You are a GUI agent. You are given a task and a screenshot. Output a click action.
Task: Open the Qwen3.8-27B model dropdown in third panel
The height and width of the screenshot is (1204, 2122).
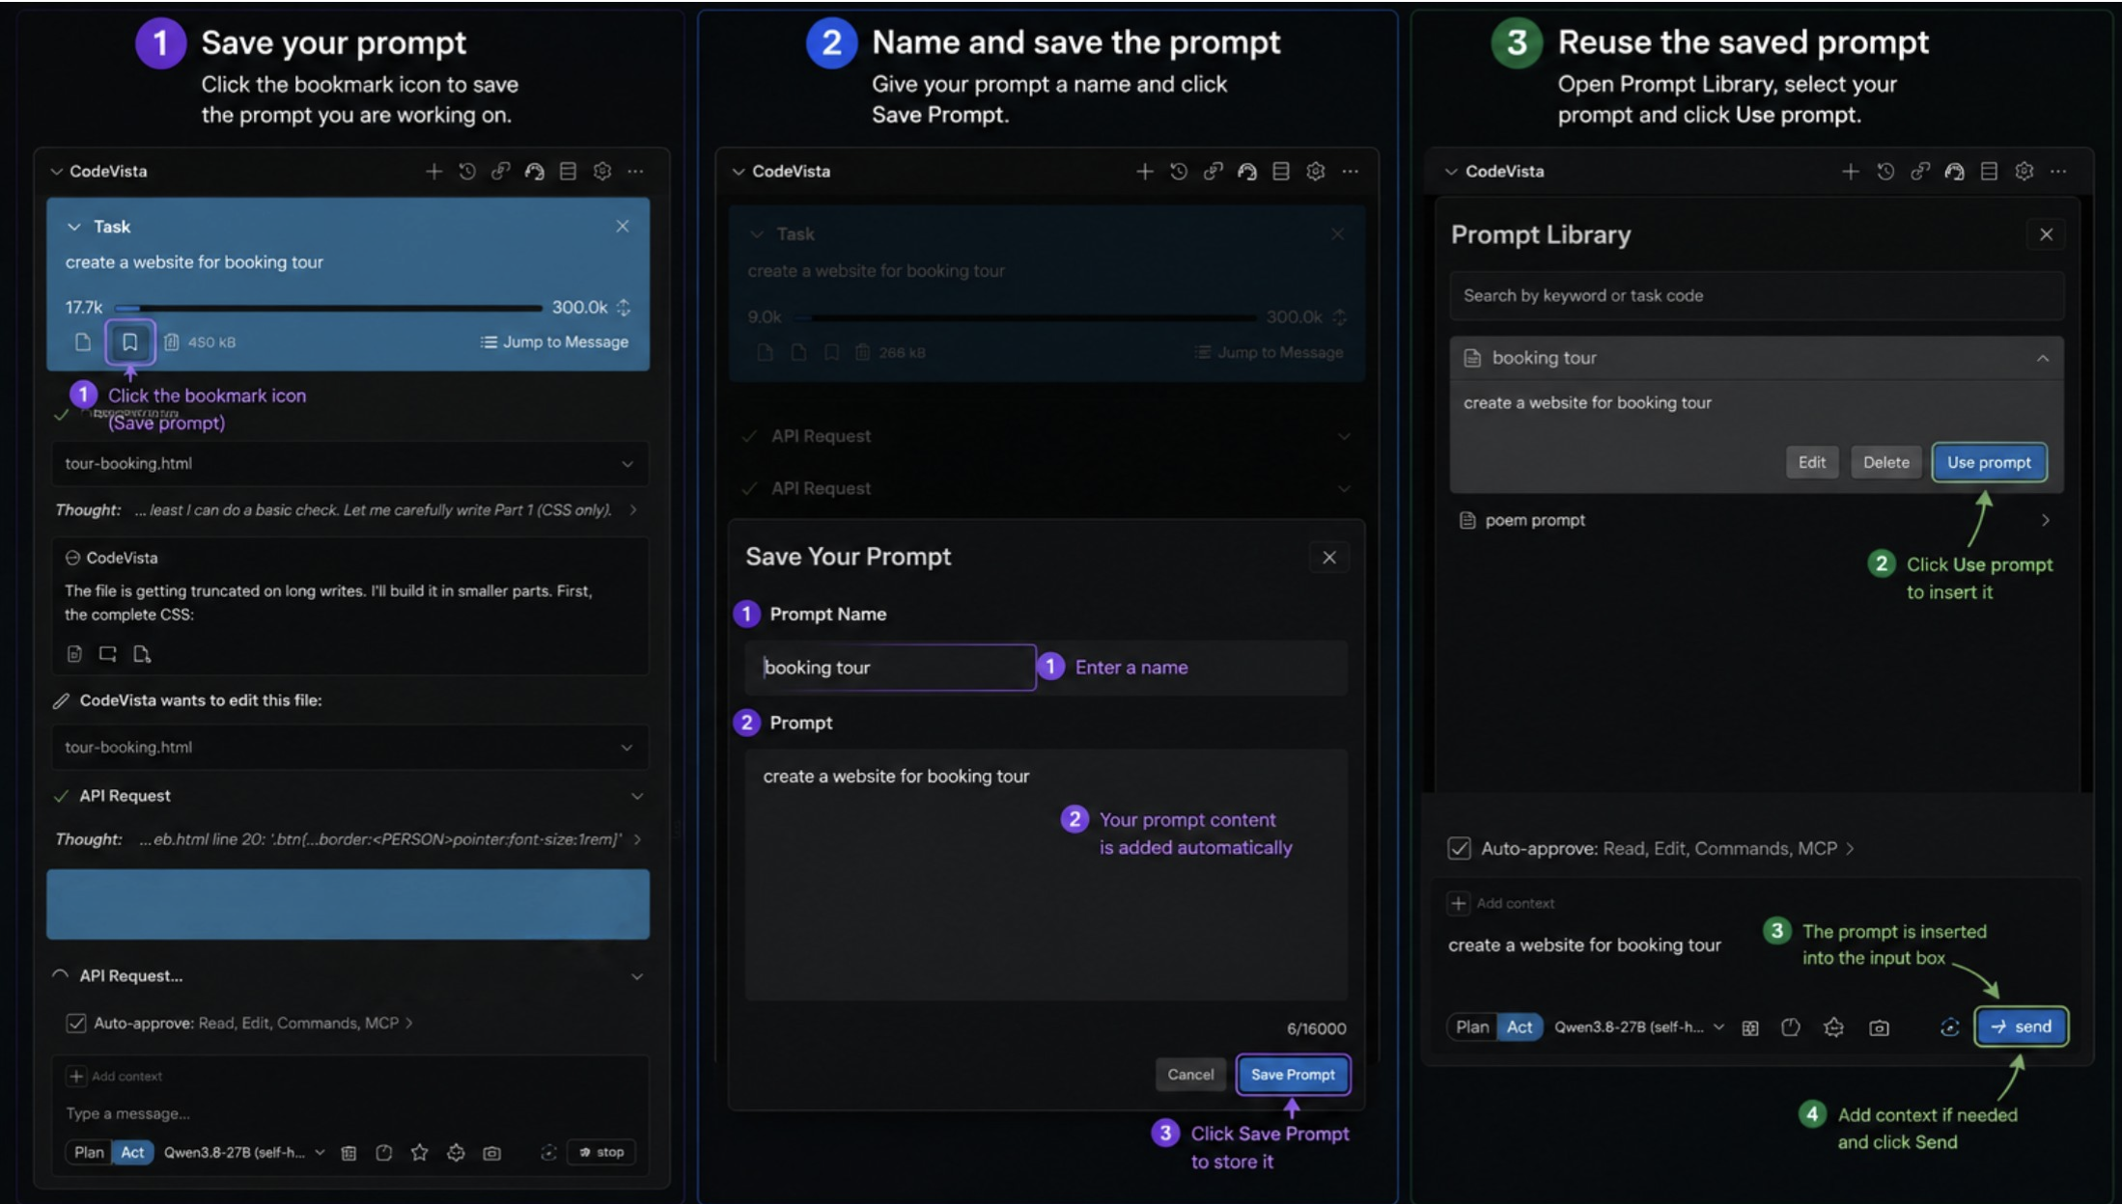(1638, 1027)
